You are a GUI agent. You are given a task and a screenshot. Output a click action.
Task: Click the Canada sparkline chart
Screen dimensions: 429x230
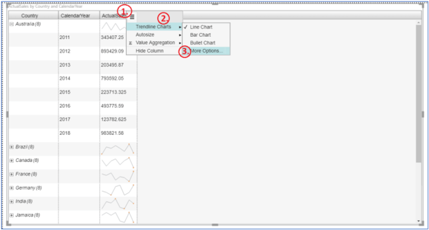118,162
